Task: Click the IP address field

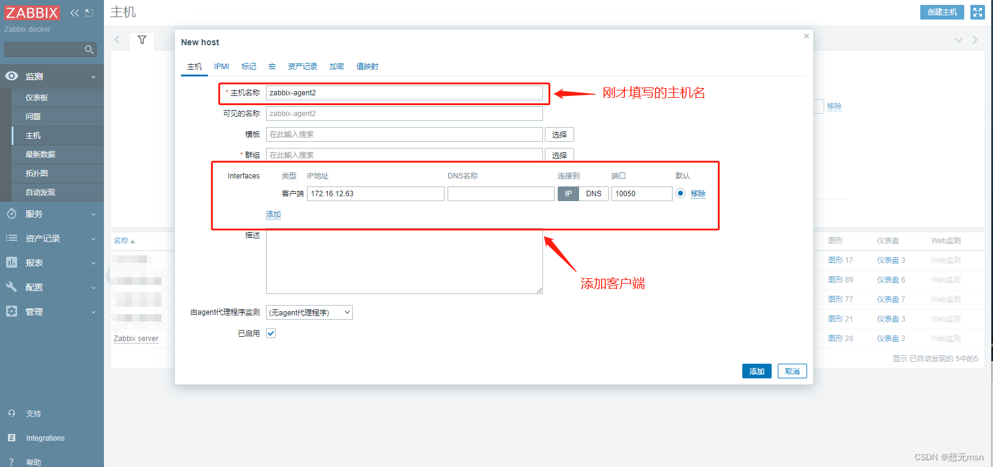Action: pyautogui.click(x=375, y=194)
